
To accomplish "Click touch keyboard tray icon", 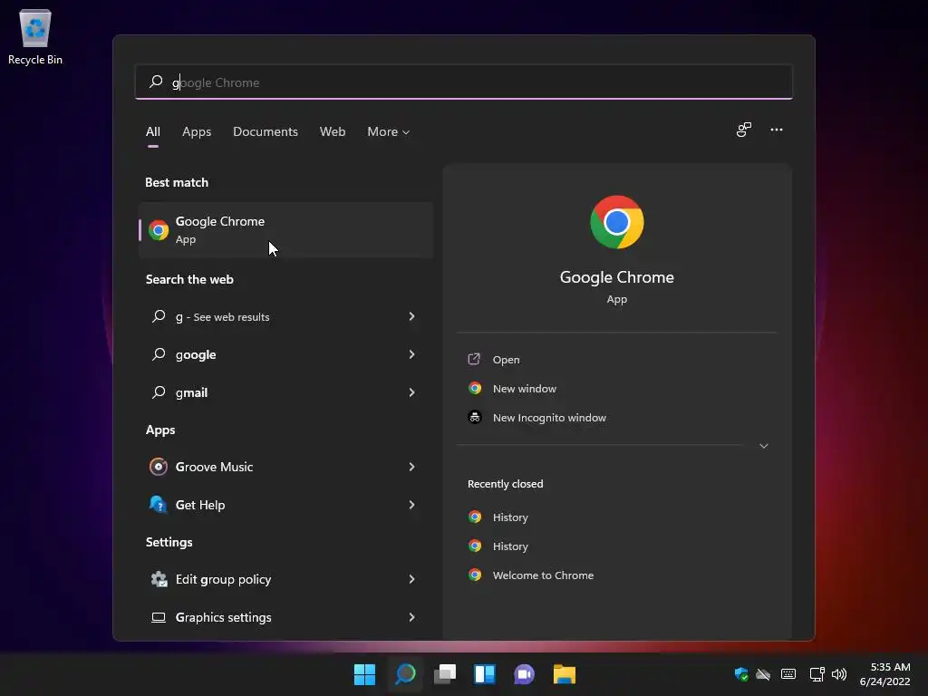I will pos(788,674).
